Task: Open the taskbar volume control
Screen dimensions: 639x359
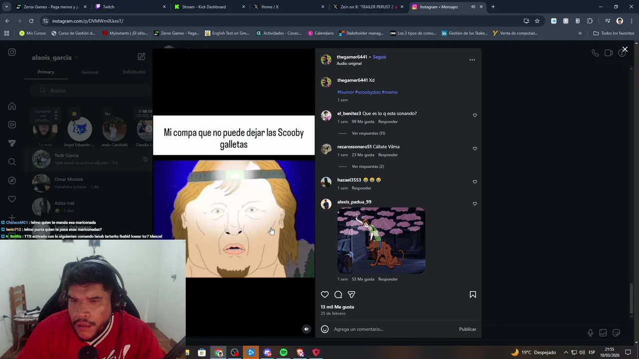Action: click(582, 353)
